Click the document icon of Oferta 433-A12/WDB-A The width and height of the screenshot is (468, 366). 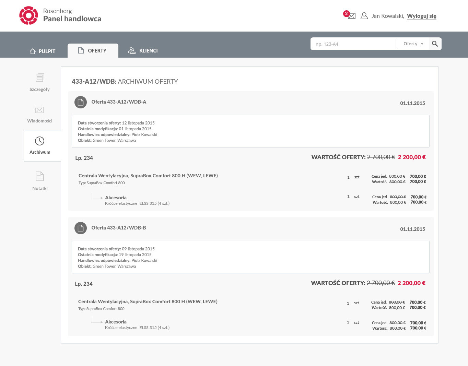[81, 102]
